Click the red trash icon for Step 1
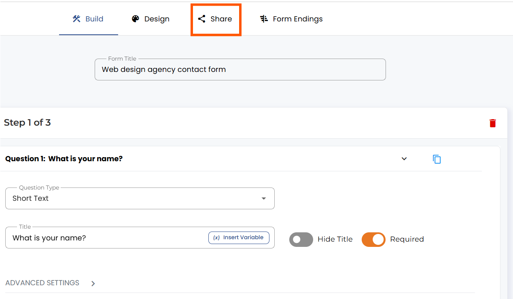 tap(492, 123)
